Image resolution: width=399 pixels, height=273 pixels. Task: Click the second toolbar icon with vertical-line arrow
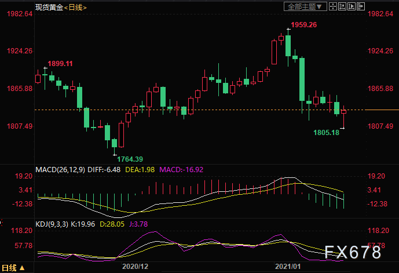pos(342,6)
